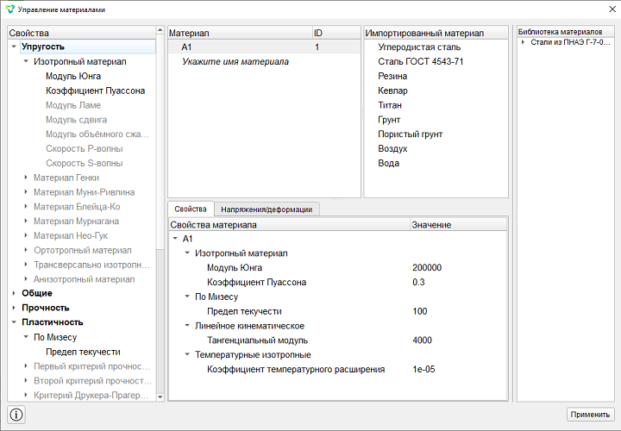Expand Стали из ПНАЭ library node
The image size is (621, 431).
click(x=524, y=42)
